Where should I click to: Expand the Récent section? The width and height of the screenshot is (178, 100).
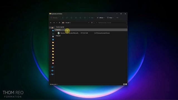[55, 36]
